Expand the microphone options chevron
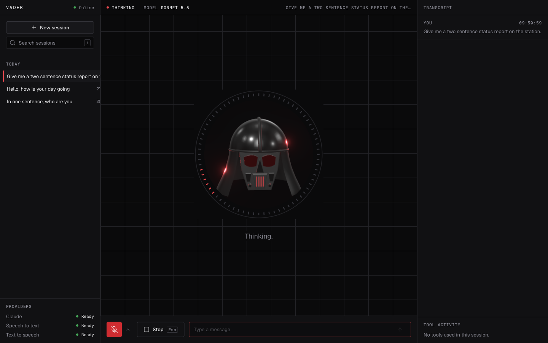Viewport: 548px width, 343px height. (128, 330)
